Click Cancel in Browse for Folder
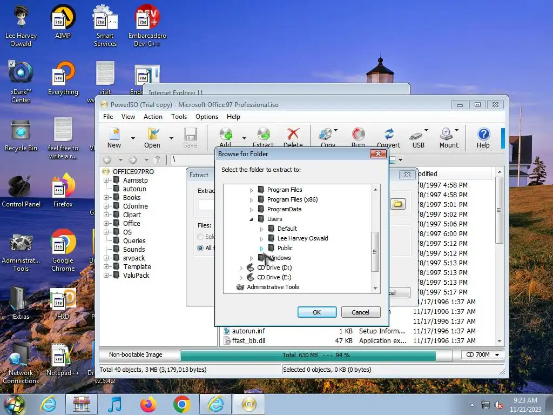Image resolution: width=553 pixels, height=415 pixels. tap(360, 312)
